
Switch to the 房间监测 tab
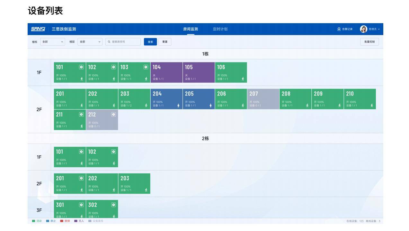click(191, 29)
